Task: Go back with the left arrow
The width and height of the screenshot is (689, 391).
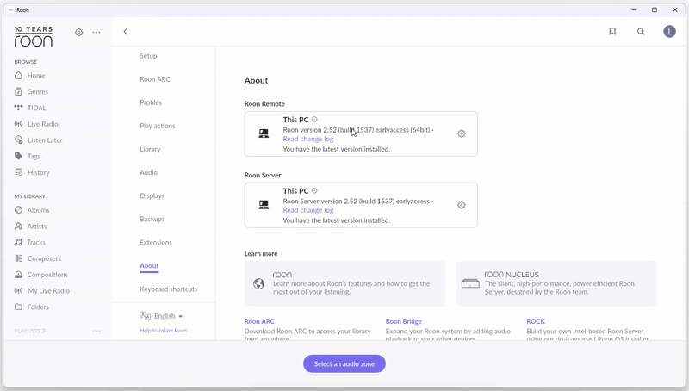Action: click(x=126, y=32)
